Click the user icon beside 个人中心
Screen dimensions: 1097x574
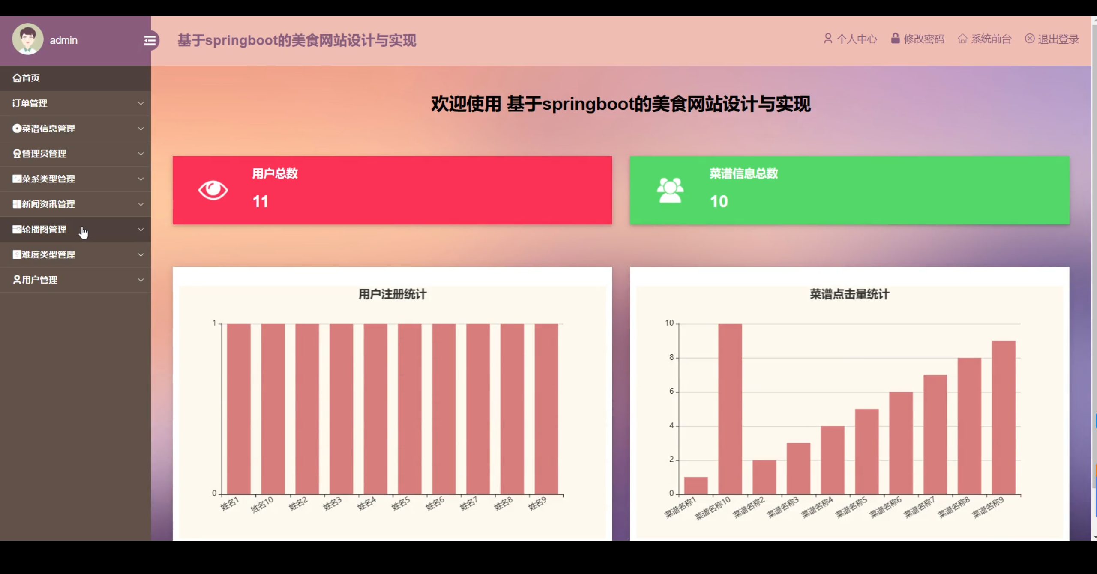click(828, 39)
